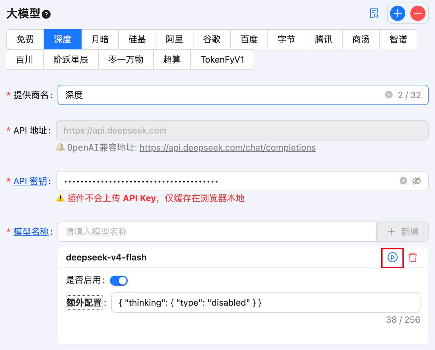Click the API 地址 label
This screenshot has width=435, height=350.
(30, 130)
